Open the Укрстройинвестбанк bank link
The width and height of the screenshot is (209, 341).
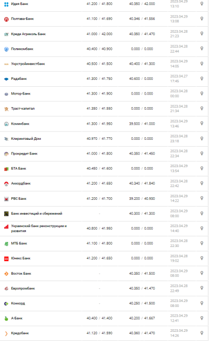[x=28, y=64]
